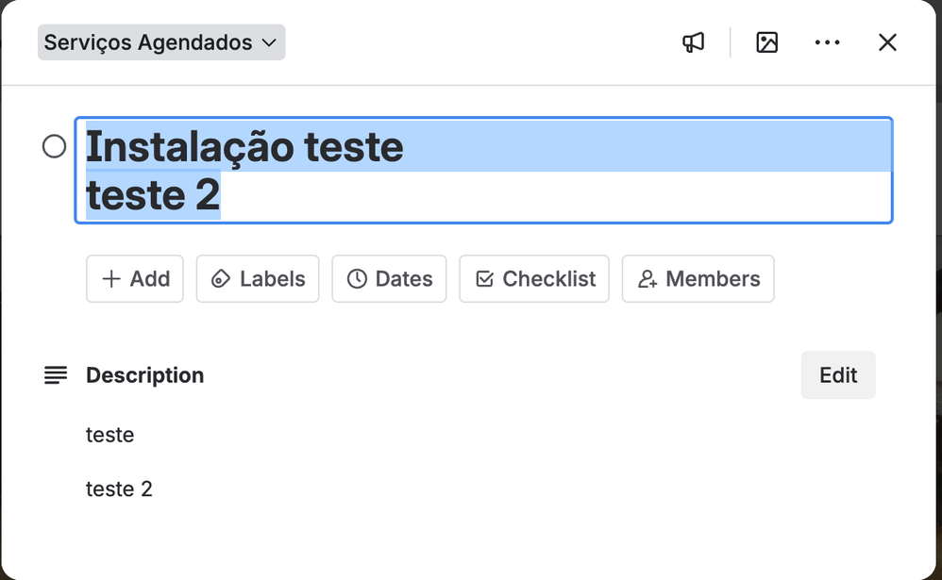Image resolution: width=942 pixels, height=580 pixels.
Task: Open the Serviços Agendados list dropdown
Action: pyautogui.click(x=160, y=41)
